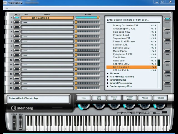This screenshot has width=178, height=134.
Task: Select Clavinet XXL patch
Action: pos(132,45)
